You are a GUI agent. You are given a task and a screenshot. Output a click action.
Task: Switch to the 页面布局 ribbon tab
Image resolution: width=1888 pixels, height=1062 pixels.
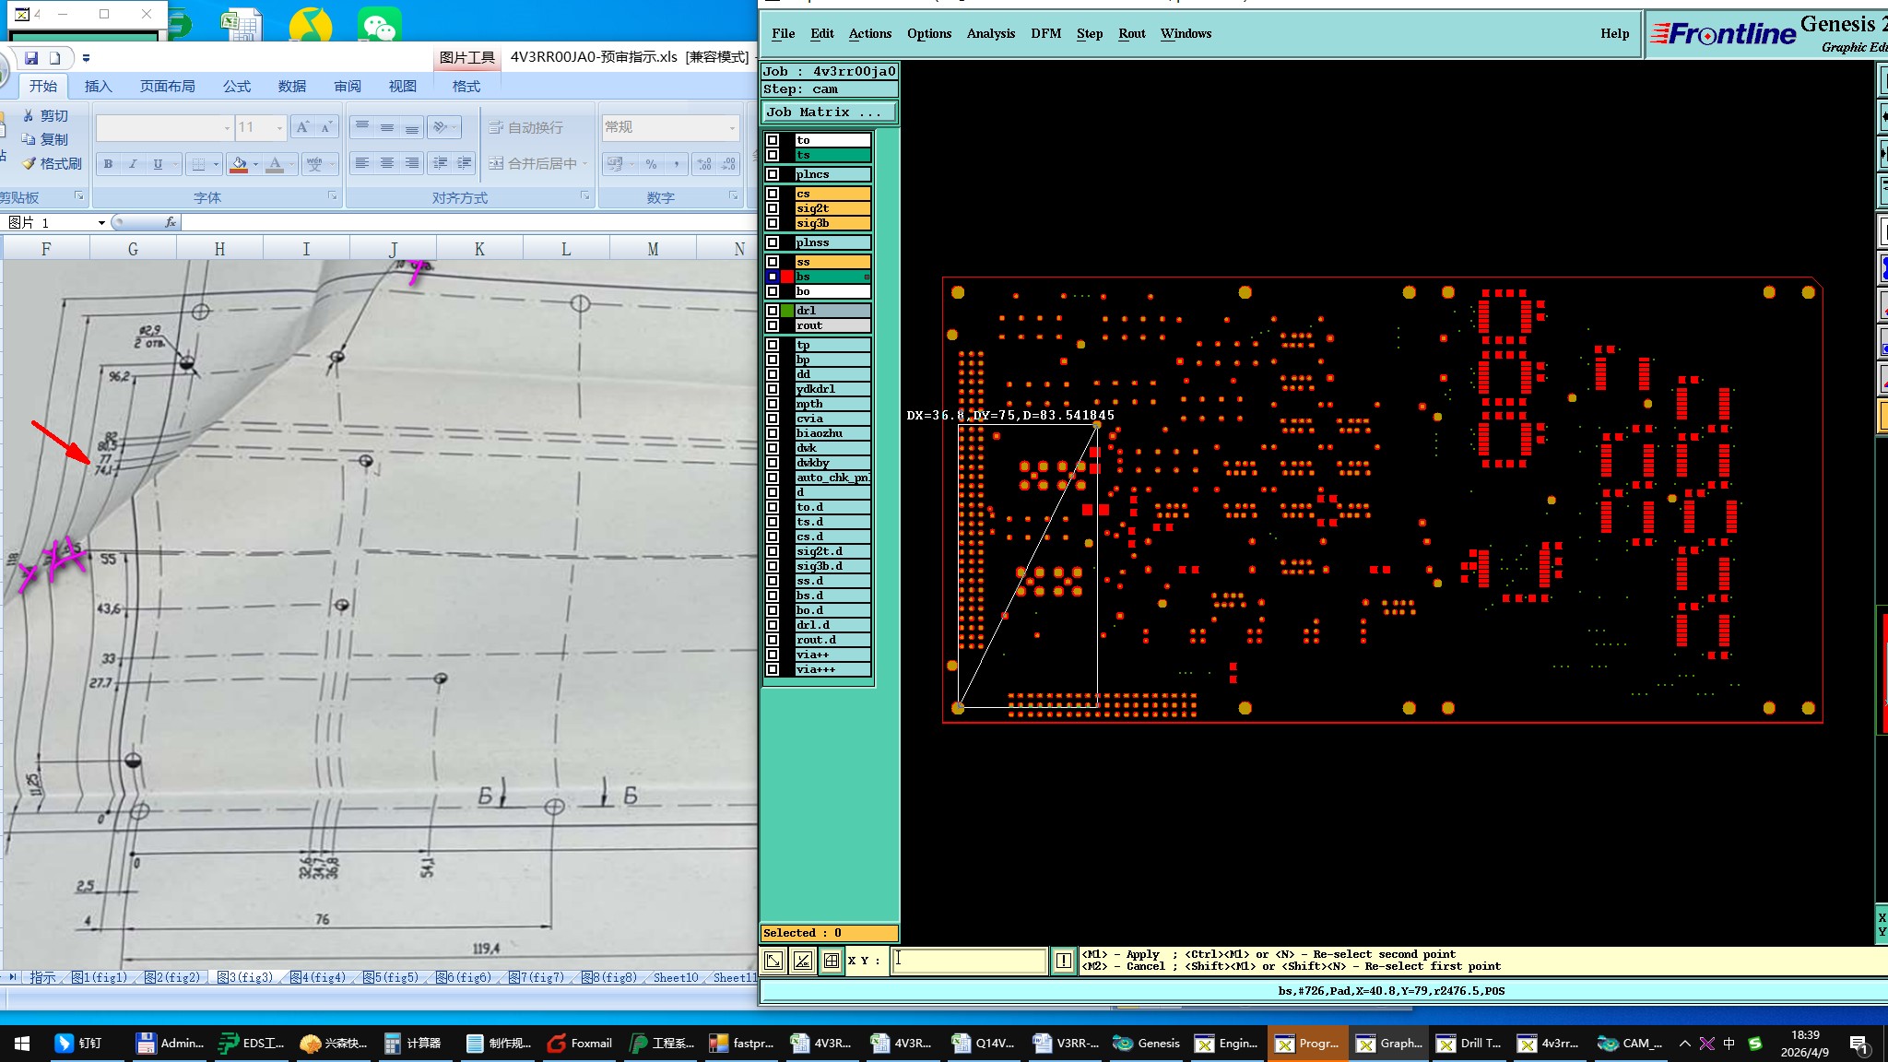pyautogui.click(x=167, y=87)
